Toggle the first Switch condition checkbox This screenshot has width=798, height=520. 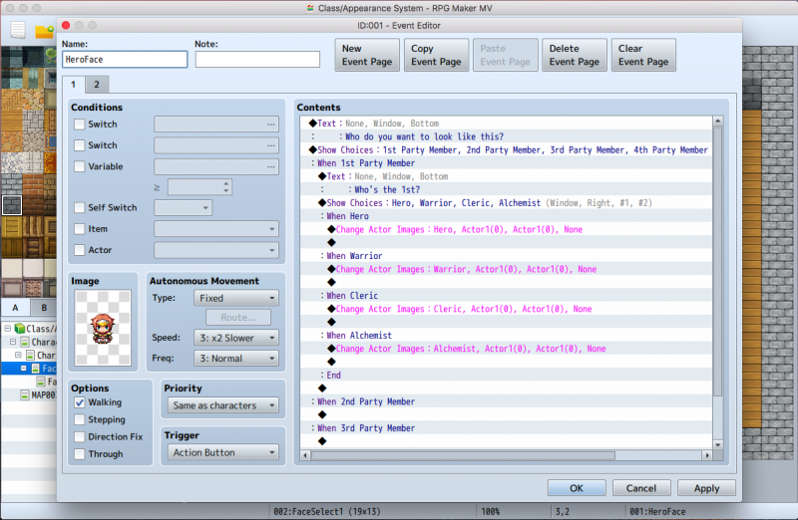click(x=80, y=125)
